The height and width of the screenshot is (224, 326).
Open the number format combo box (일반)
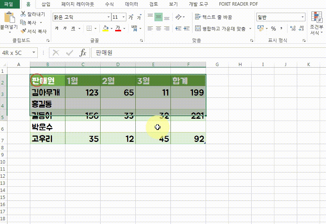click(x=281, y=17)
